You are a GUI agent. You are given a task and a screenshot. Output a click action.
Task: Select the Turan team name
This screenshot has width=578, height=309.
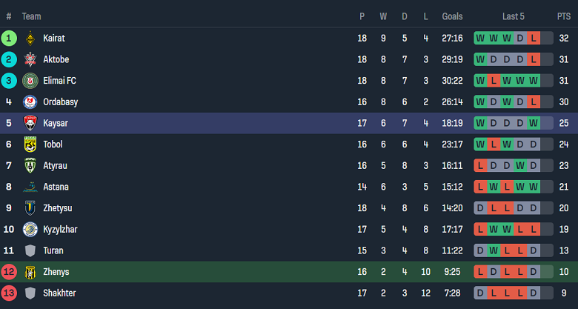click(x=54, y=250)
